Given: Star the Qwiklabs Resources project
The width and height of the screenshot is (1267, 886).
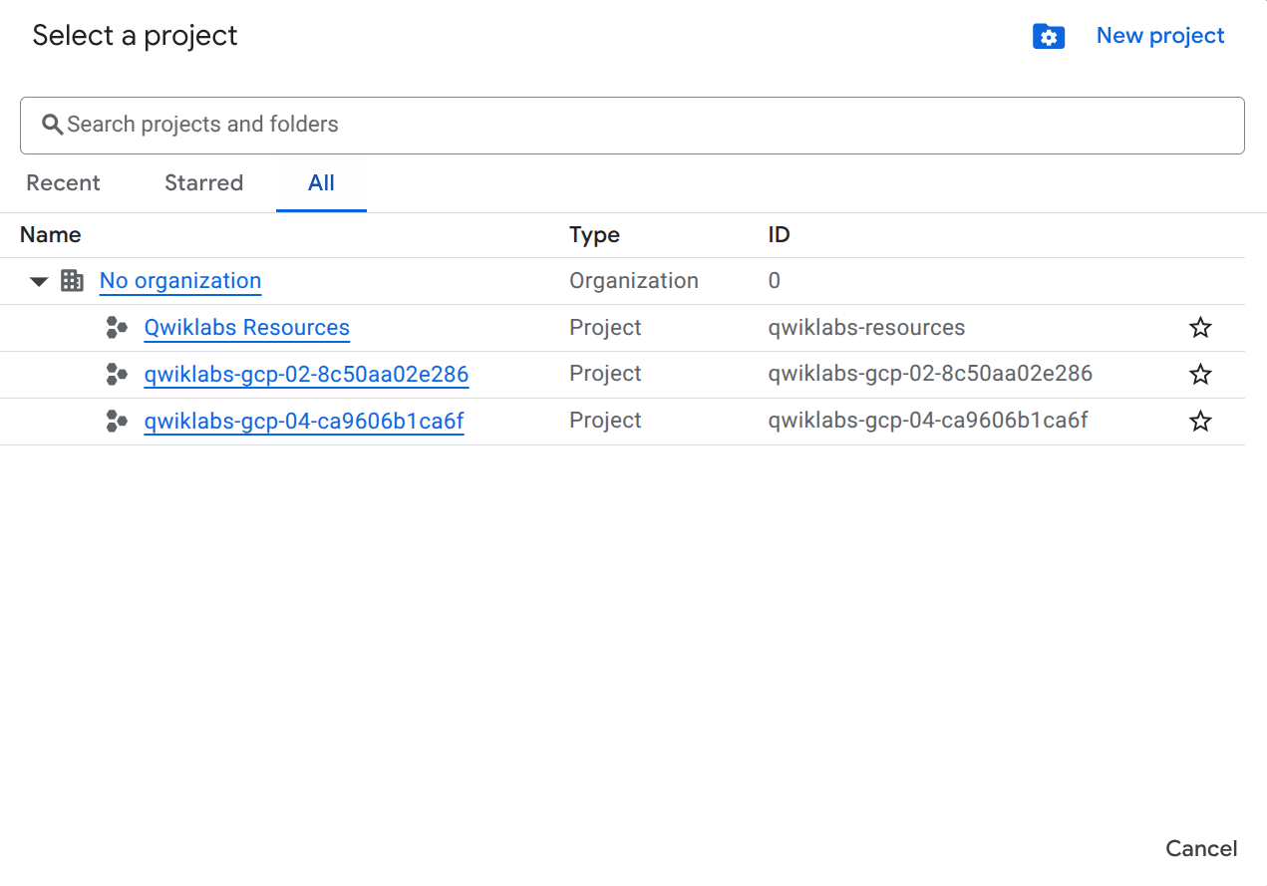Looking at the screenshot, I should point(1200,328).
